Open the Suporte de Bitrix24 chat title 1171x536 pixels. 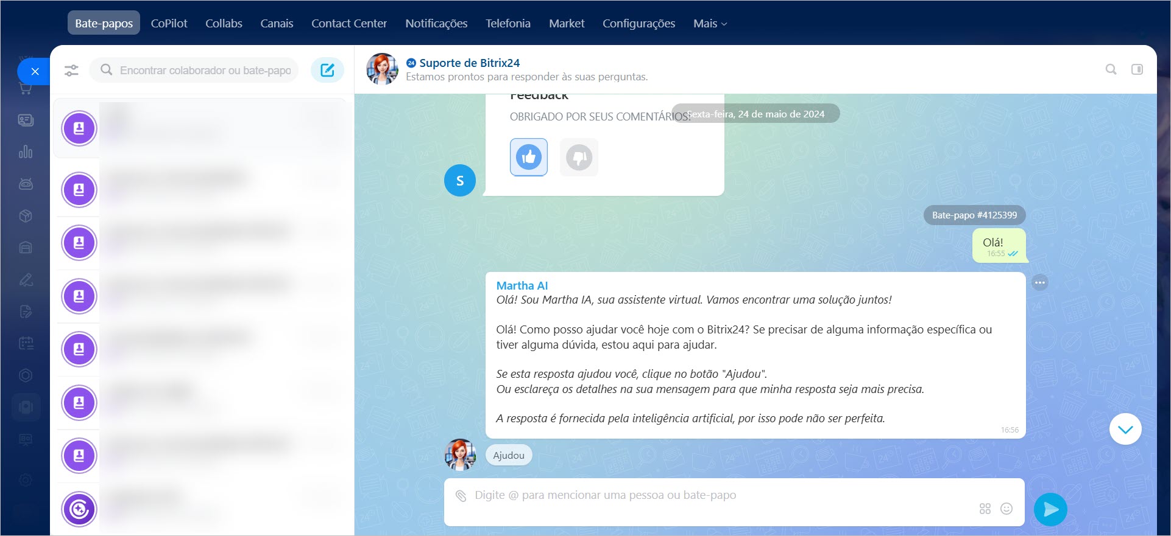(x=469, y=63)
